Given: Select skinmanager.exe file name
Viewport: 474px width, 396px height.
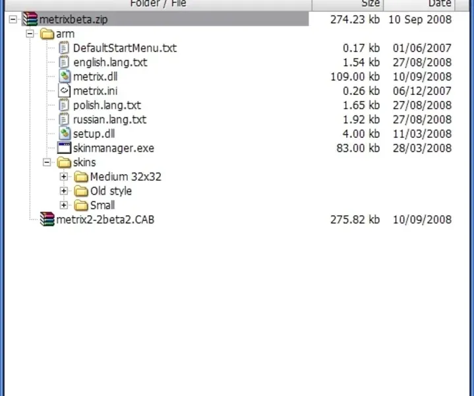Looking at the screenshot, I should coord(113,148).
